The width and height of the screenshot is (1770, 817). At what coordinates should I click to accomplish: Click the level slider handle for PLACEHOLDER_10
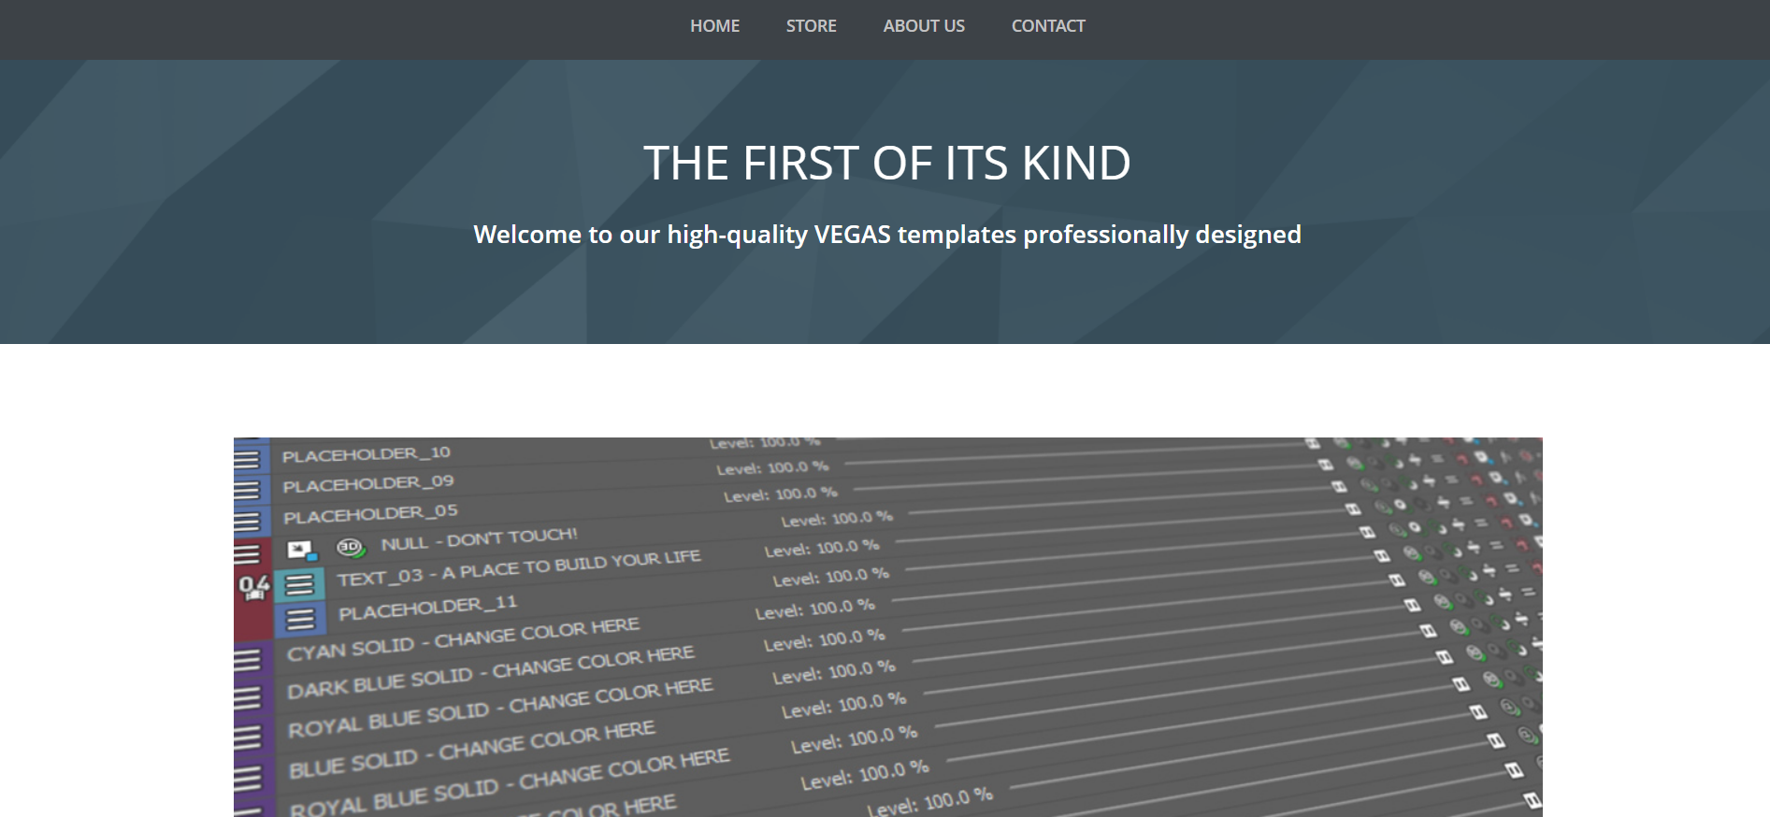pyautogui.click(x=1312, y=443)
